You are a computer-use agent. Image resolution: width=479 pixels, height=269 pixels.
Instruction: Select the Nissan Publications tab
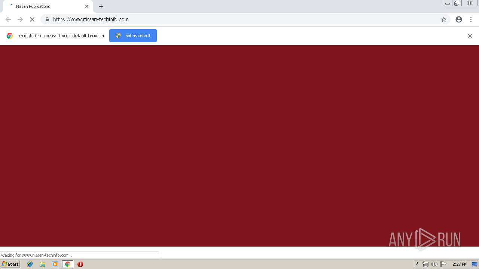[48, 6]
